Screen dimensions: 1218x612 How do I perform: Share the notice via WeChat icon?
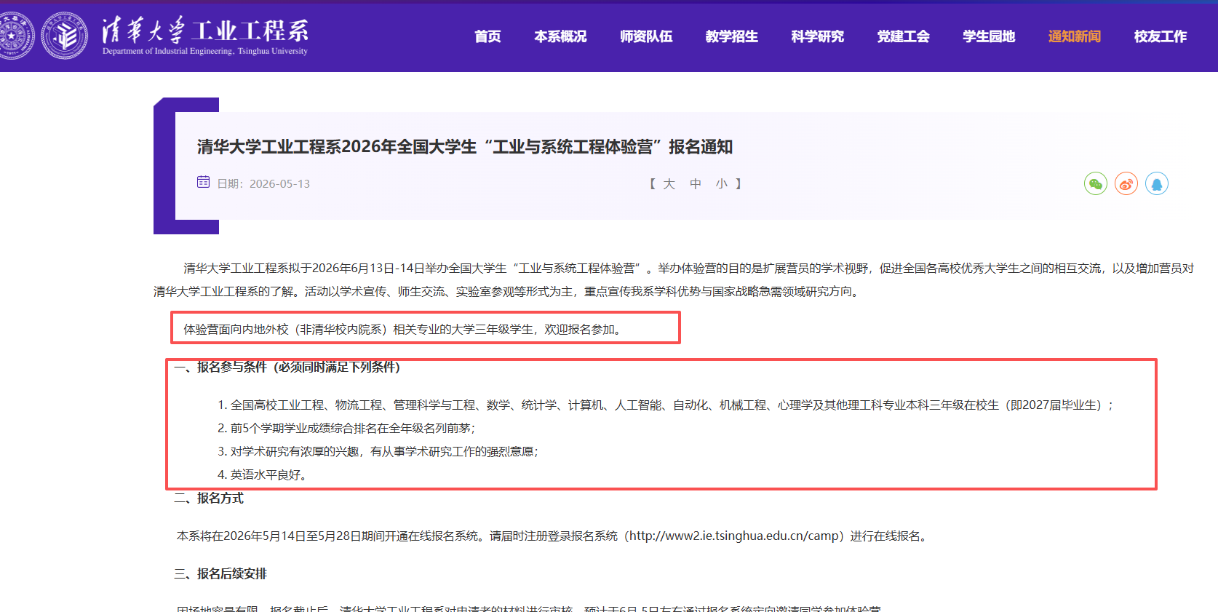pyautogui.click(x=1095, y=183)
